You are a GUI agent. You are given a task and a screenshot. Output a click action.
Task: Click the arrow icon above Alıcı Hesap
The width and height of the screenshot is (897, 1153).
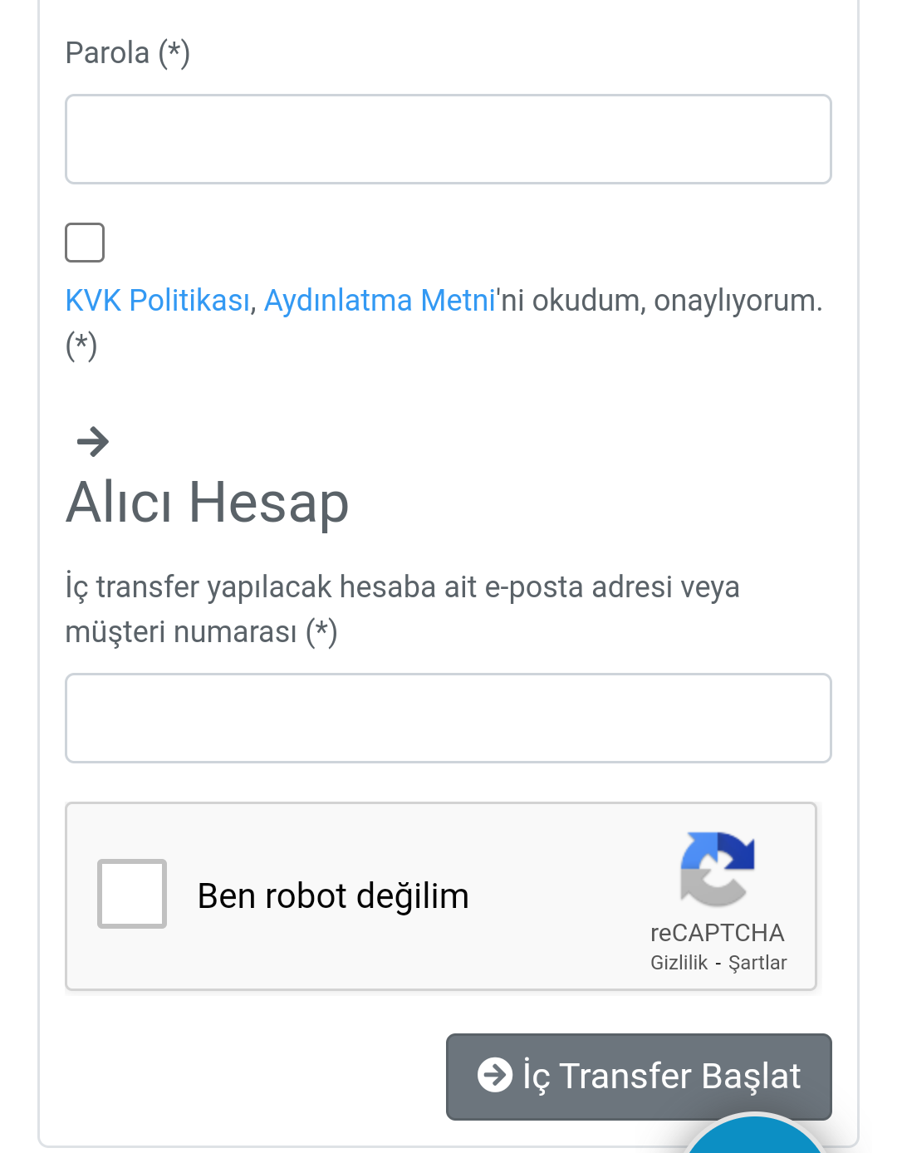[92, 441]
